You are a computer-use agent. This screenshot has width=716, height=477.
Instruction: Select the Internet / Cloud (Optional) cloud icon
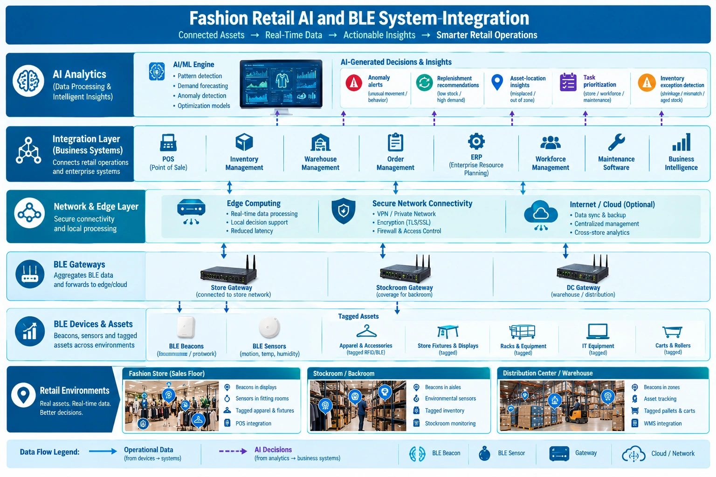click(x=541, y=216)
